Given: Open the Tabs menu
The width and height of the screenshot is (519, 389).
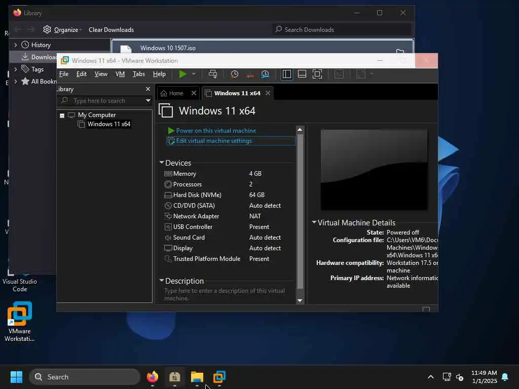Looking at the screenshot, I should click(139, 74).
